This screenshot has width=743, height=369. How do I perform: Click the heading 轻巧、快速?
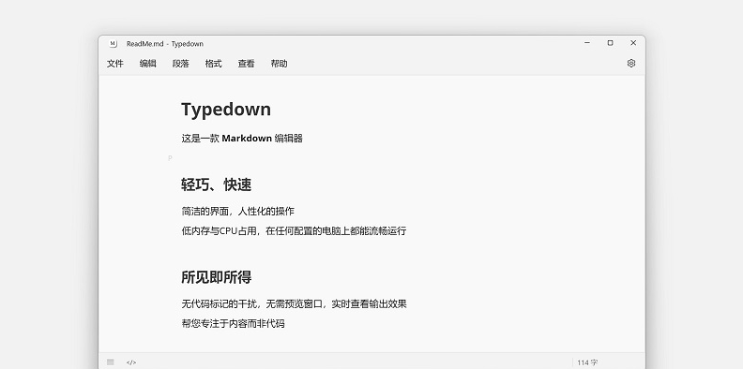[216, 184]
